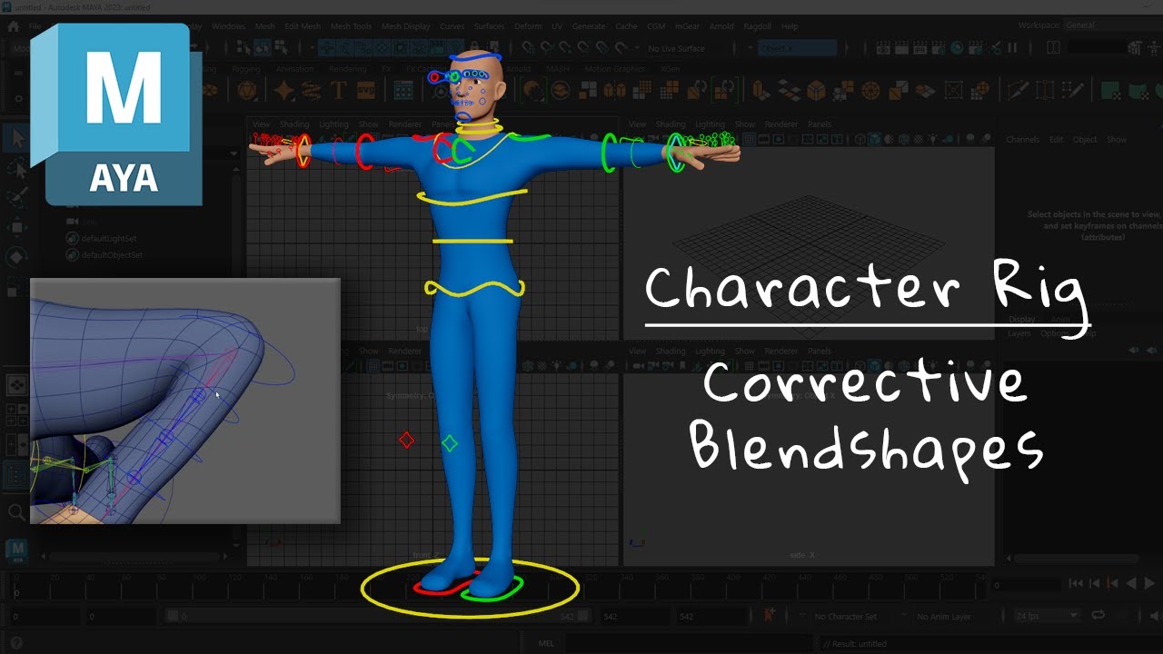
Task: Choose the Move tool in toolbox
Action: [x=15, y=227]
